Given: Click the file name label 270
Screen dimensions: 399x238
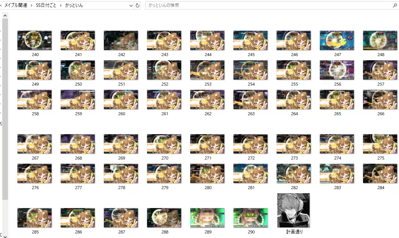Looking at the screenshot, I should click(x=165, y=158).
